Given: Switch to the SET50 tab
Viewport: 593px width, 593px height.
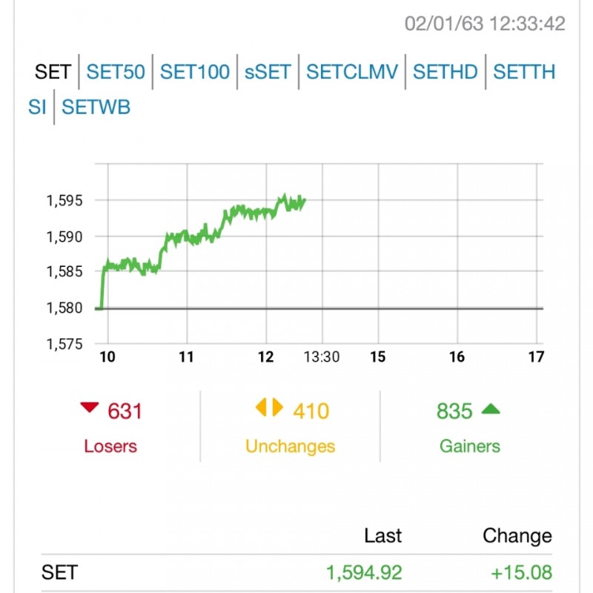Looking at the screenshot, I should 116,72.
